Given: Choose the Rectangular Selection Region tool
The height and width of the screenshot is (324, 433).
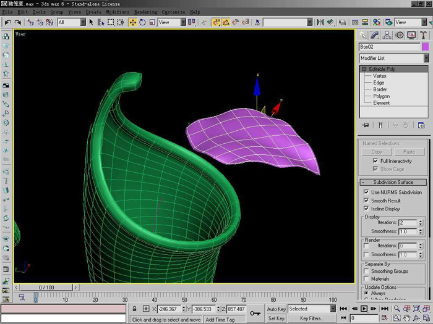Looking at the screenshot, I should 111,22.
